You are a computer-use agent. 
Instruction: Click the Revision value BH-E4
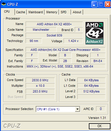tap(98, 61)
